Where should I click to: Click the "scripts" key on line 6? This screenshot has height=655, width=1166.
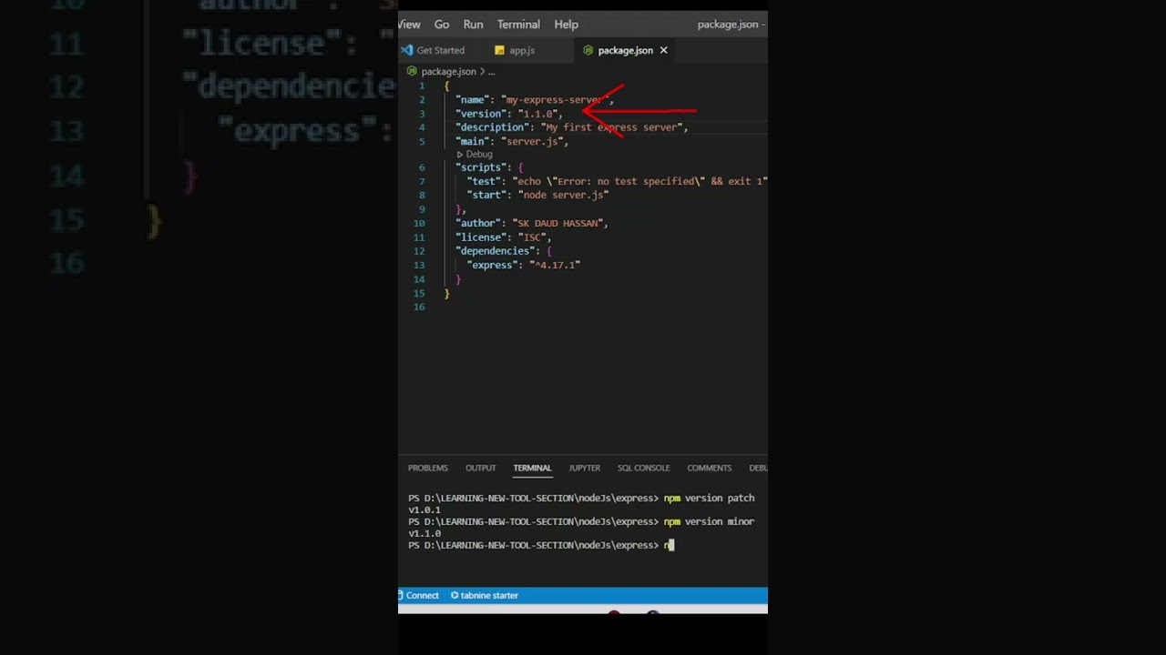(x=481, y=167)
